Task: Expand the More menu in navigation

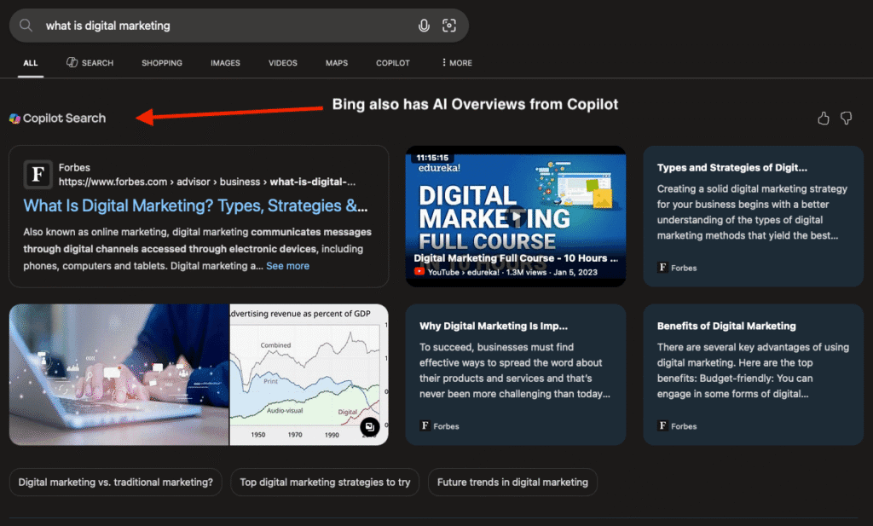Action: [457, 63]
